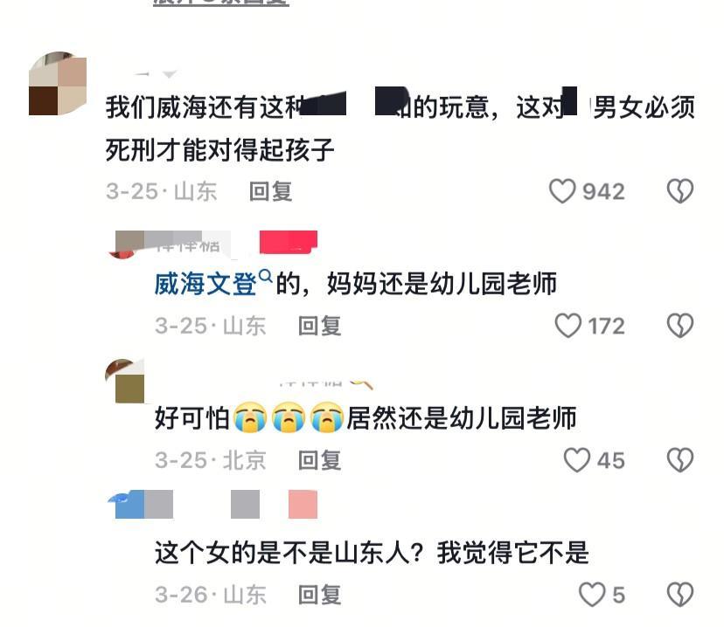The width and height of the screenshot is (724, 627).
Task: Tap the red badge beside second username
Action: [x=289, y=242]
